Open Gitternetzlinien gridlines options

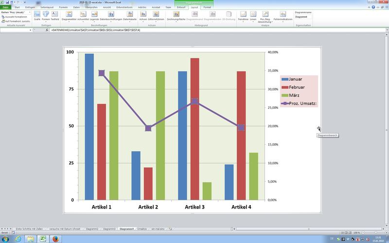(156, 16)
